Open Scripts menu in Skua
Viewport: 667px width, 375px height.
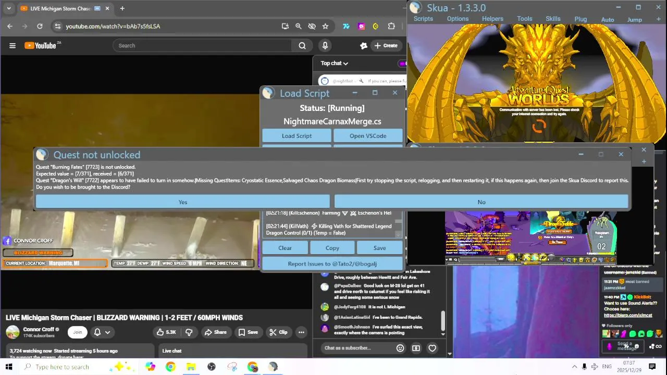coord(423,19)
